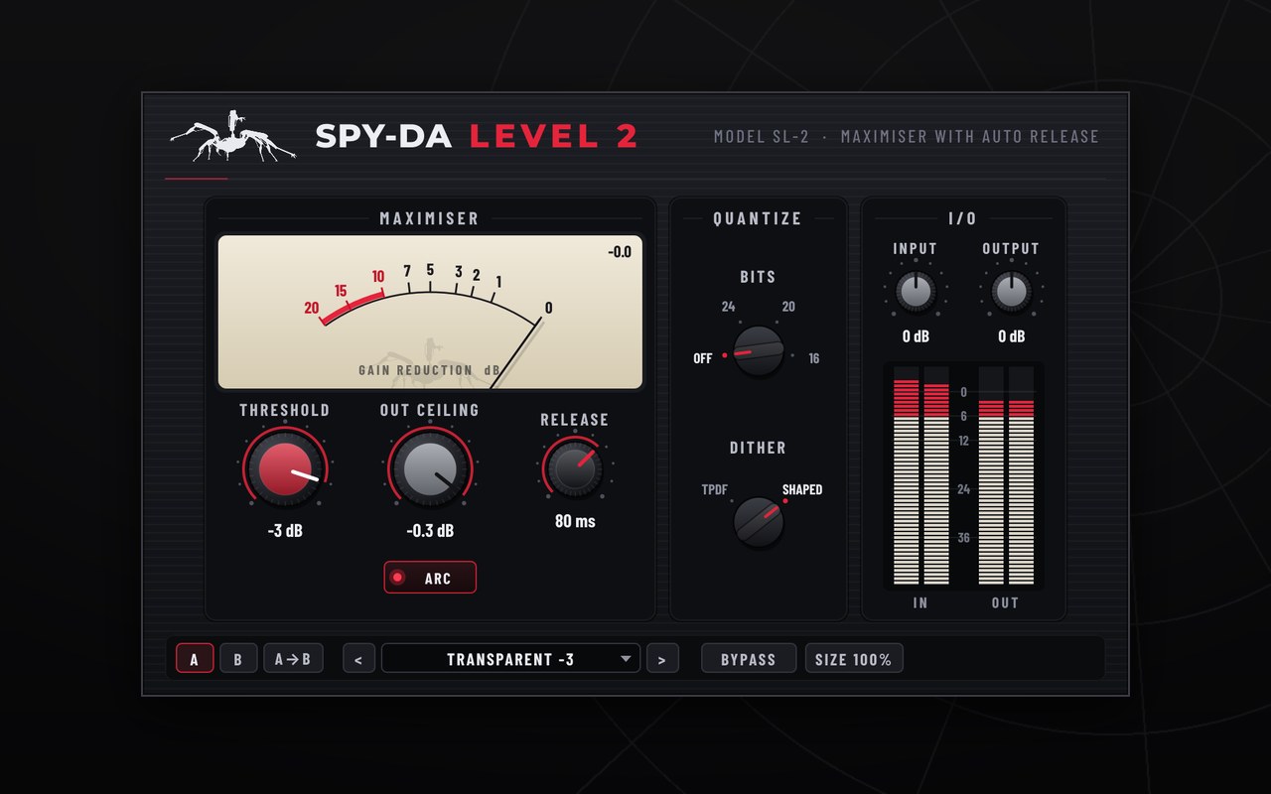
Task: Select SHAPED dither type
Action: pyautogui.click(x=802, y=489)
